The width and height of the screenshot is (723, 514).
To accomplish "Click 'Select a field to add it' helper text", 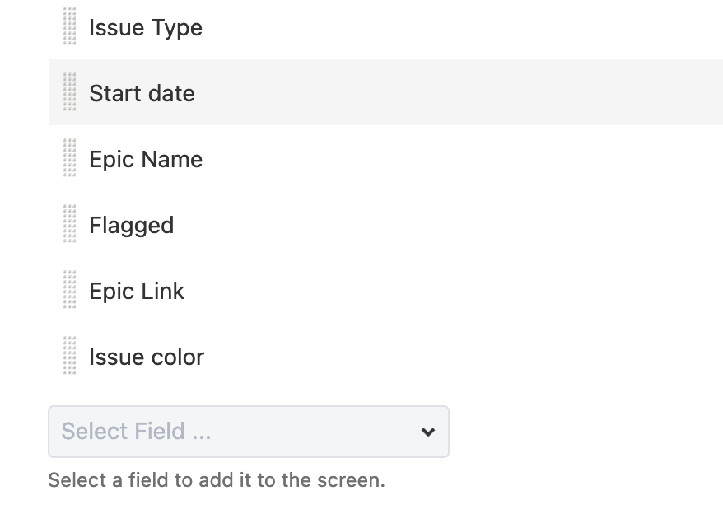I will tap(217, 480).
